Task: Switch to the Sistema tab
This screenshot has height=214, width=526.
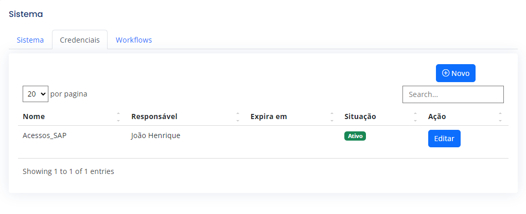Action: (x=30, y=40)
